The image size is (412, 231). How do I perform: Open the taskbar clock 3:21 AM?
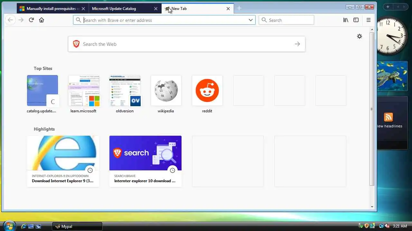pos(400,226)
